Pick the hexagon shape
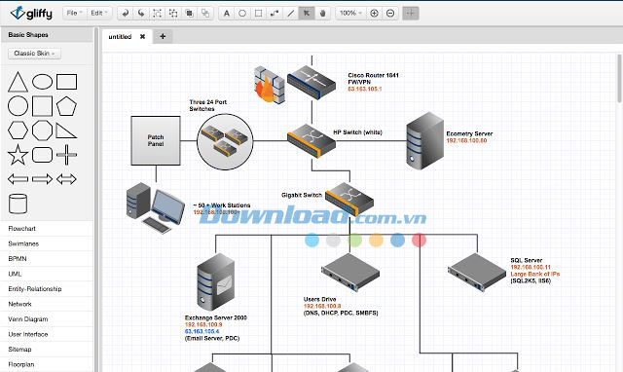This screenshot has width=623, height=372. [18, 130]
